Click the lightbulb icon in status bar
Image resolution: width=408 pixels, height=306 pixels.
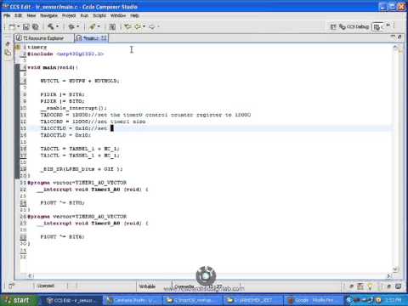[x=370, y=286]
